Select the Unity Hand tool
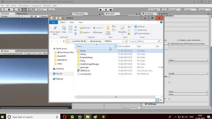212x119 pixels. pos(4,10)
